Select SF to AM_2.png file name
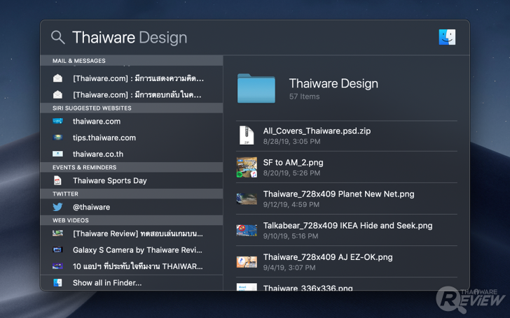 [294, 163]
